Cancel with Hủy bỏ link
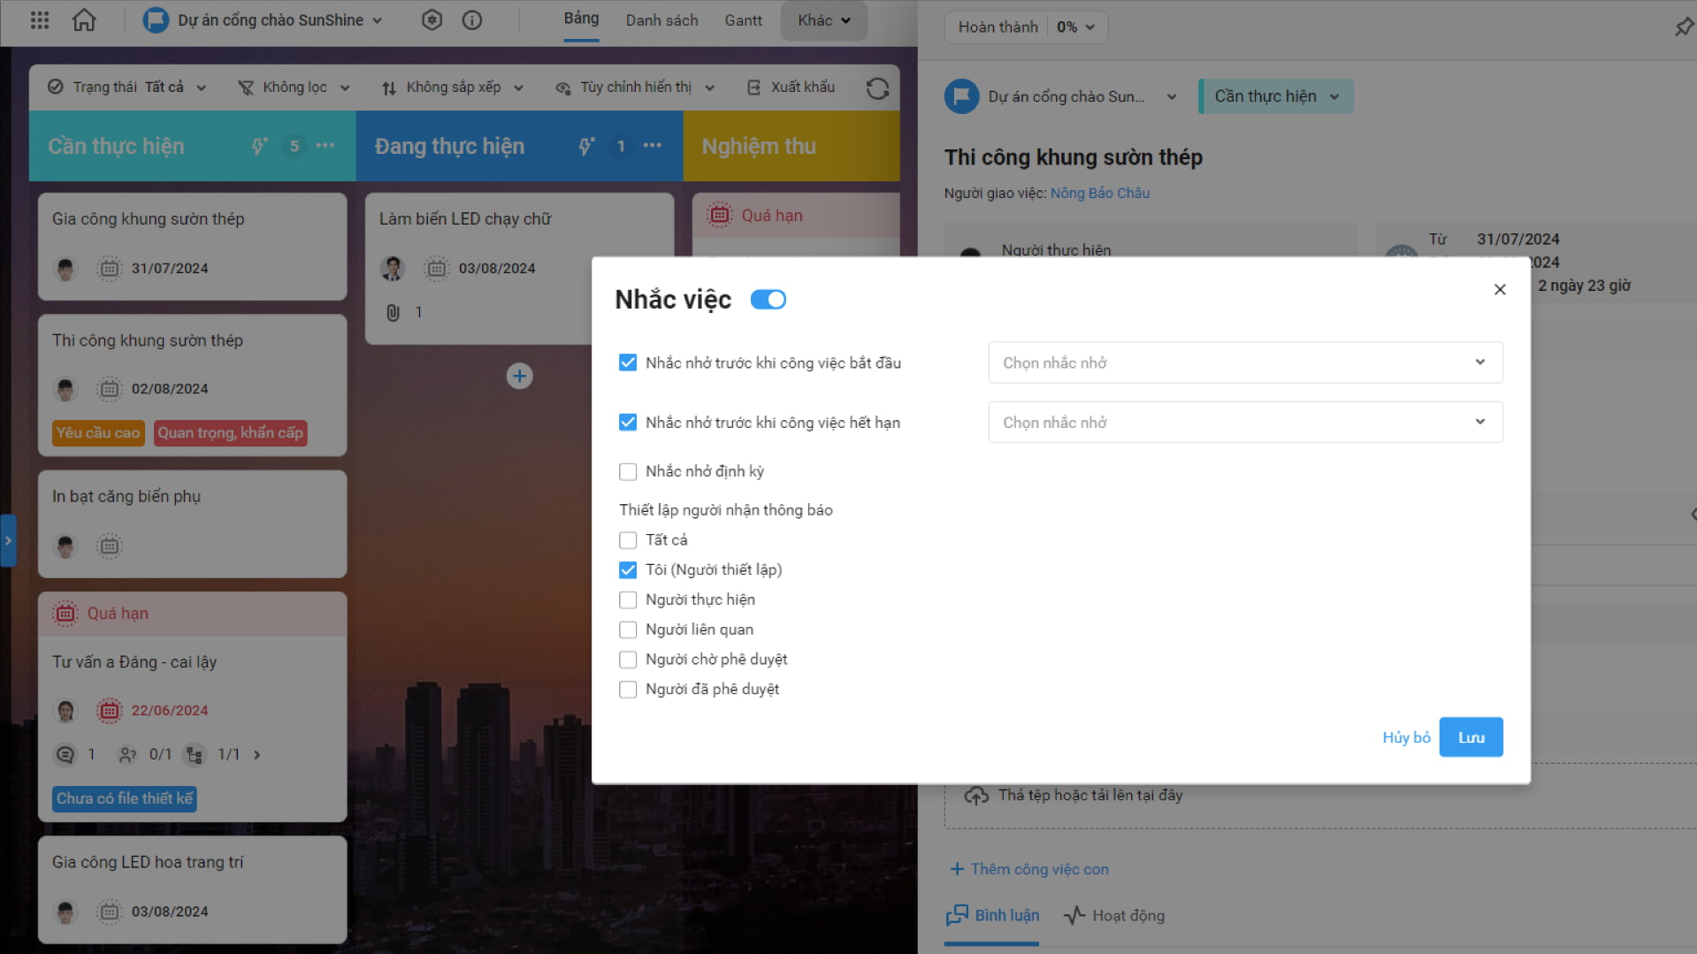This screenshot has height=954, width=1697. (x=1406, y=737)
